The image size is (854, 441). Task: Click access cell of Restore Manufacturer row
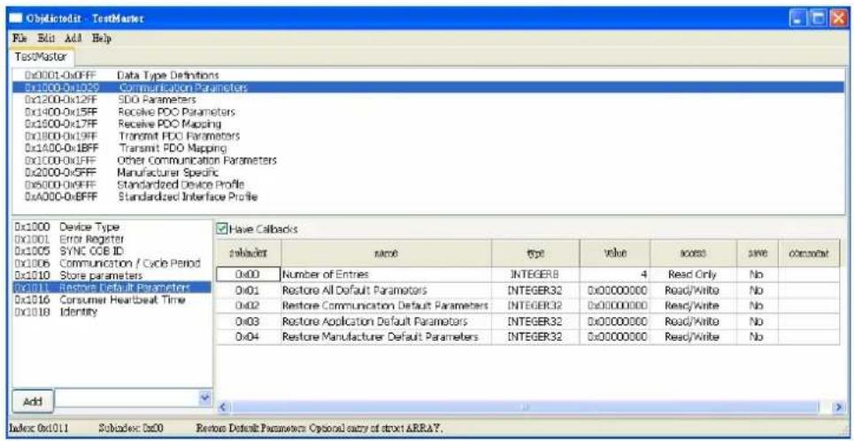693,337
